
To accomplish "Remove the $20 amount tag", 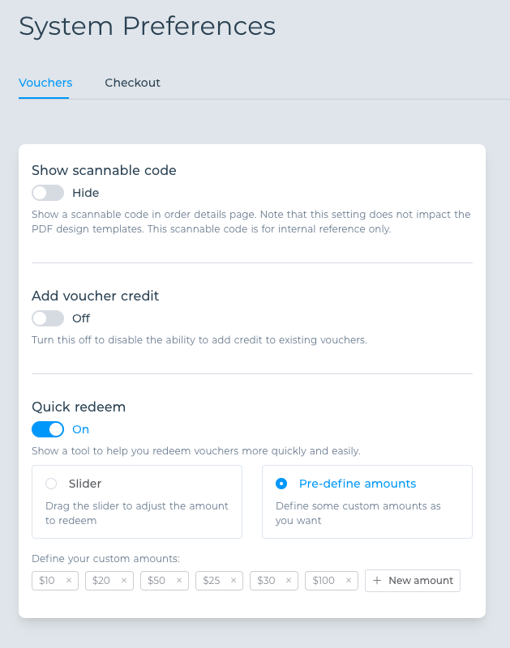I will 124,581.
